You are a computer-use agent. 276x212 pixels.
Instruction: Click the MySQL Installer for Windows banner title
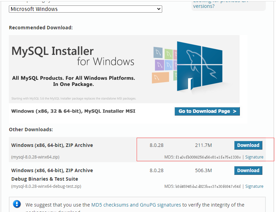tap(73, 56)
